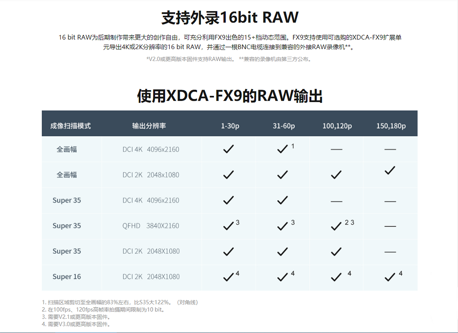The image size is (458, 333).
Task: Click the note '*V2.0或更高版本固件支持RAW输出'
Action: (190, 59)
